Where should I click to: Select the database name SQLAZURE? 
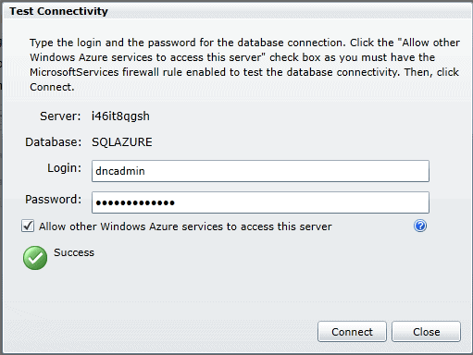pos(122,142)
